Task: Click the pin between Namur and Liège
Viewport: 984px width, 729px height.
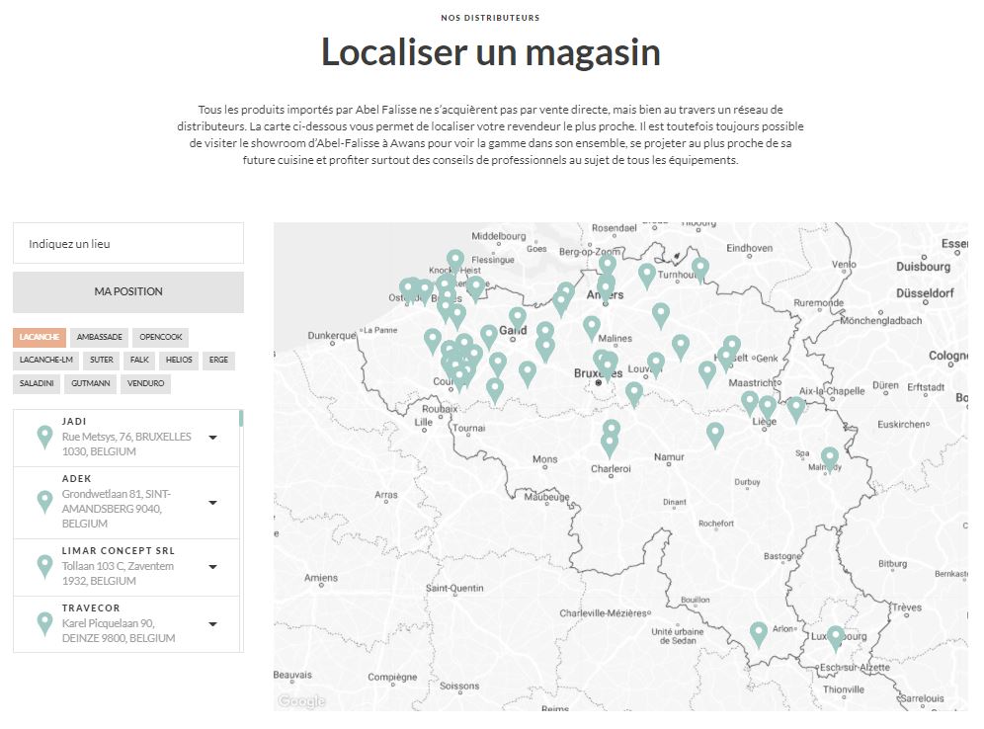Action: point(714,435)
